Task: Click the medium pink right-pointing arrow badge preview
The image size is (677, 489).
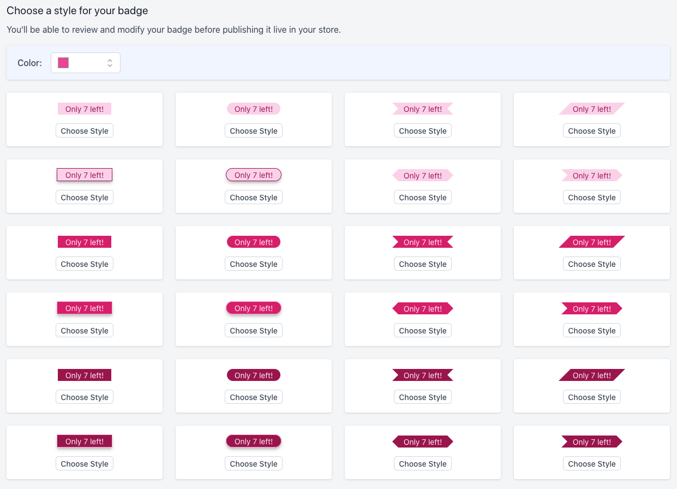Action: 592,308
